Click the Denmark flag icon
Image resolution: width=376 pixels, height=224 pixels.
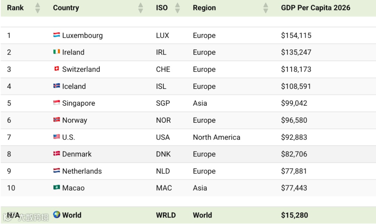pos(56,153)
